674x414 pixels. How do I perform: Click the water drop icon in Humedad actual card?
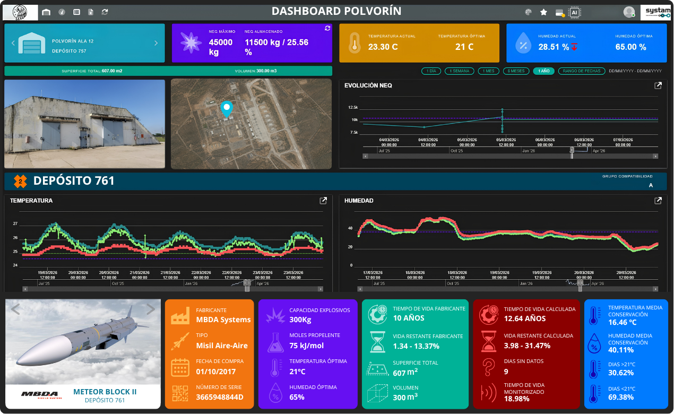(x=524, y=43)
